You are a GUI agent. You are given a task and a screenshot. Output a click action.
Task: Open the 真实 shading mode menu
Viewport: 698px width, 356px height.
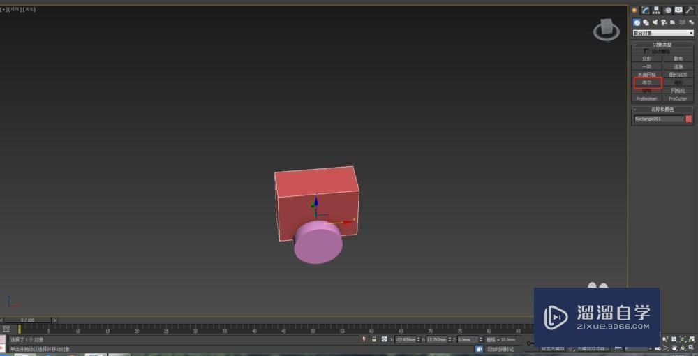coord(29,9)
